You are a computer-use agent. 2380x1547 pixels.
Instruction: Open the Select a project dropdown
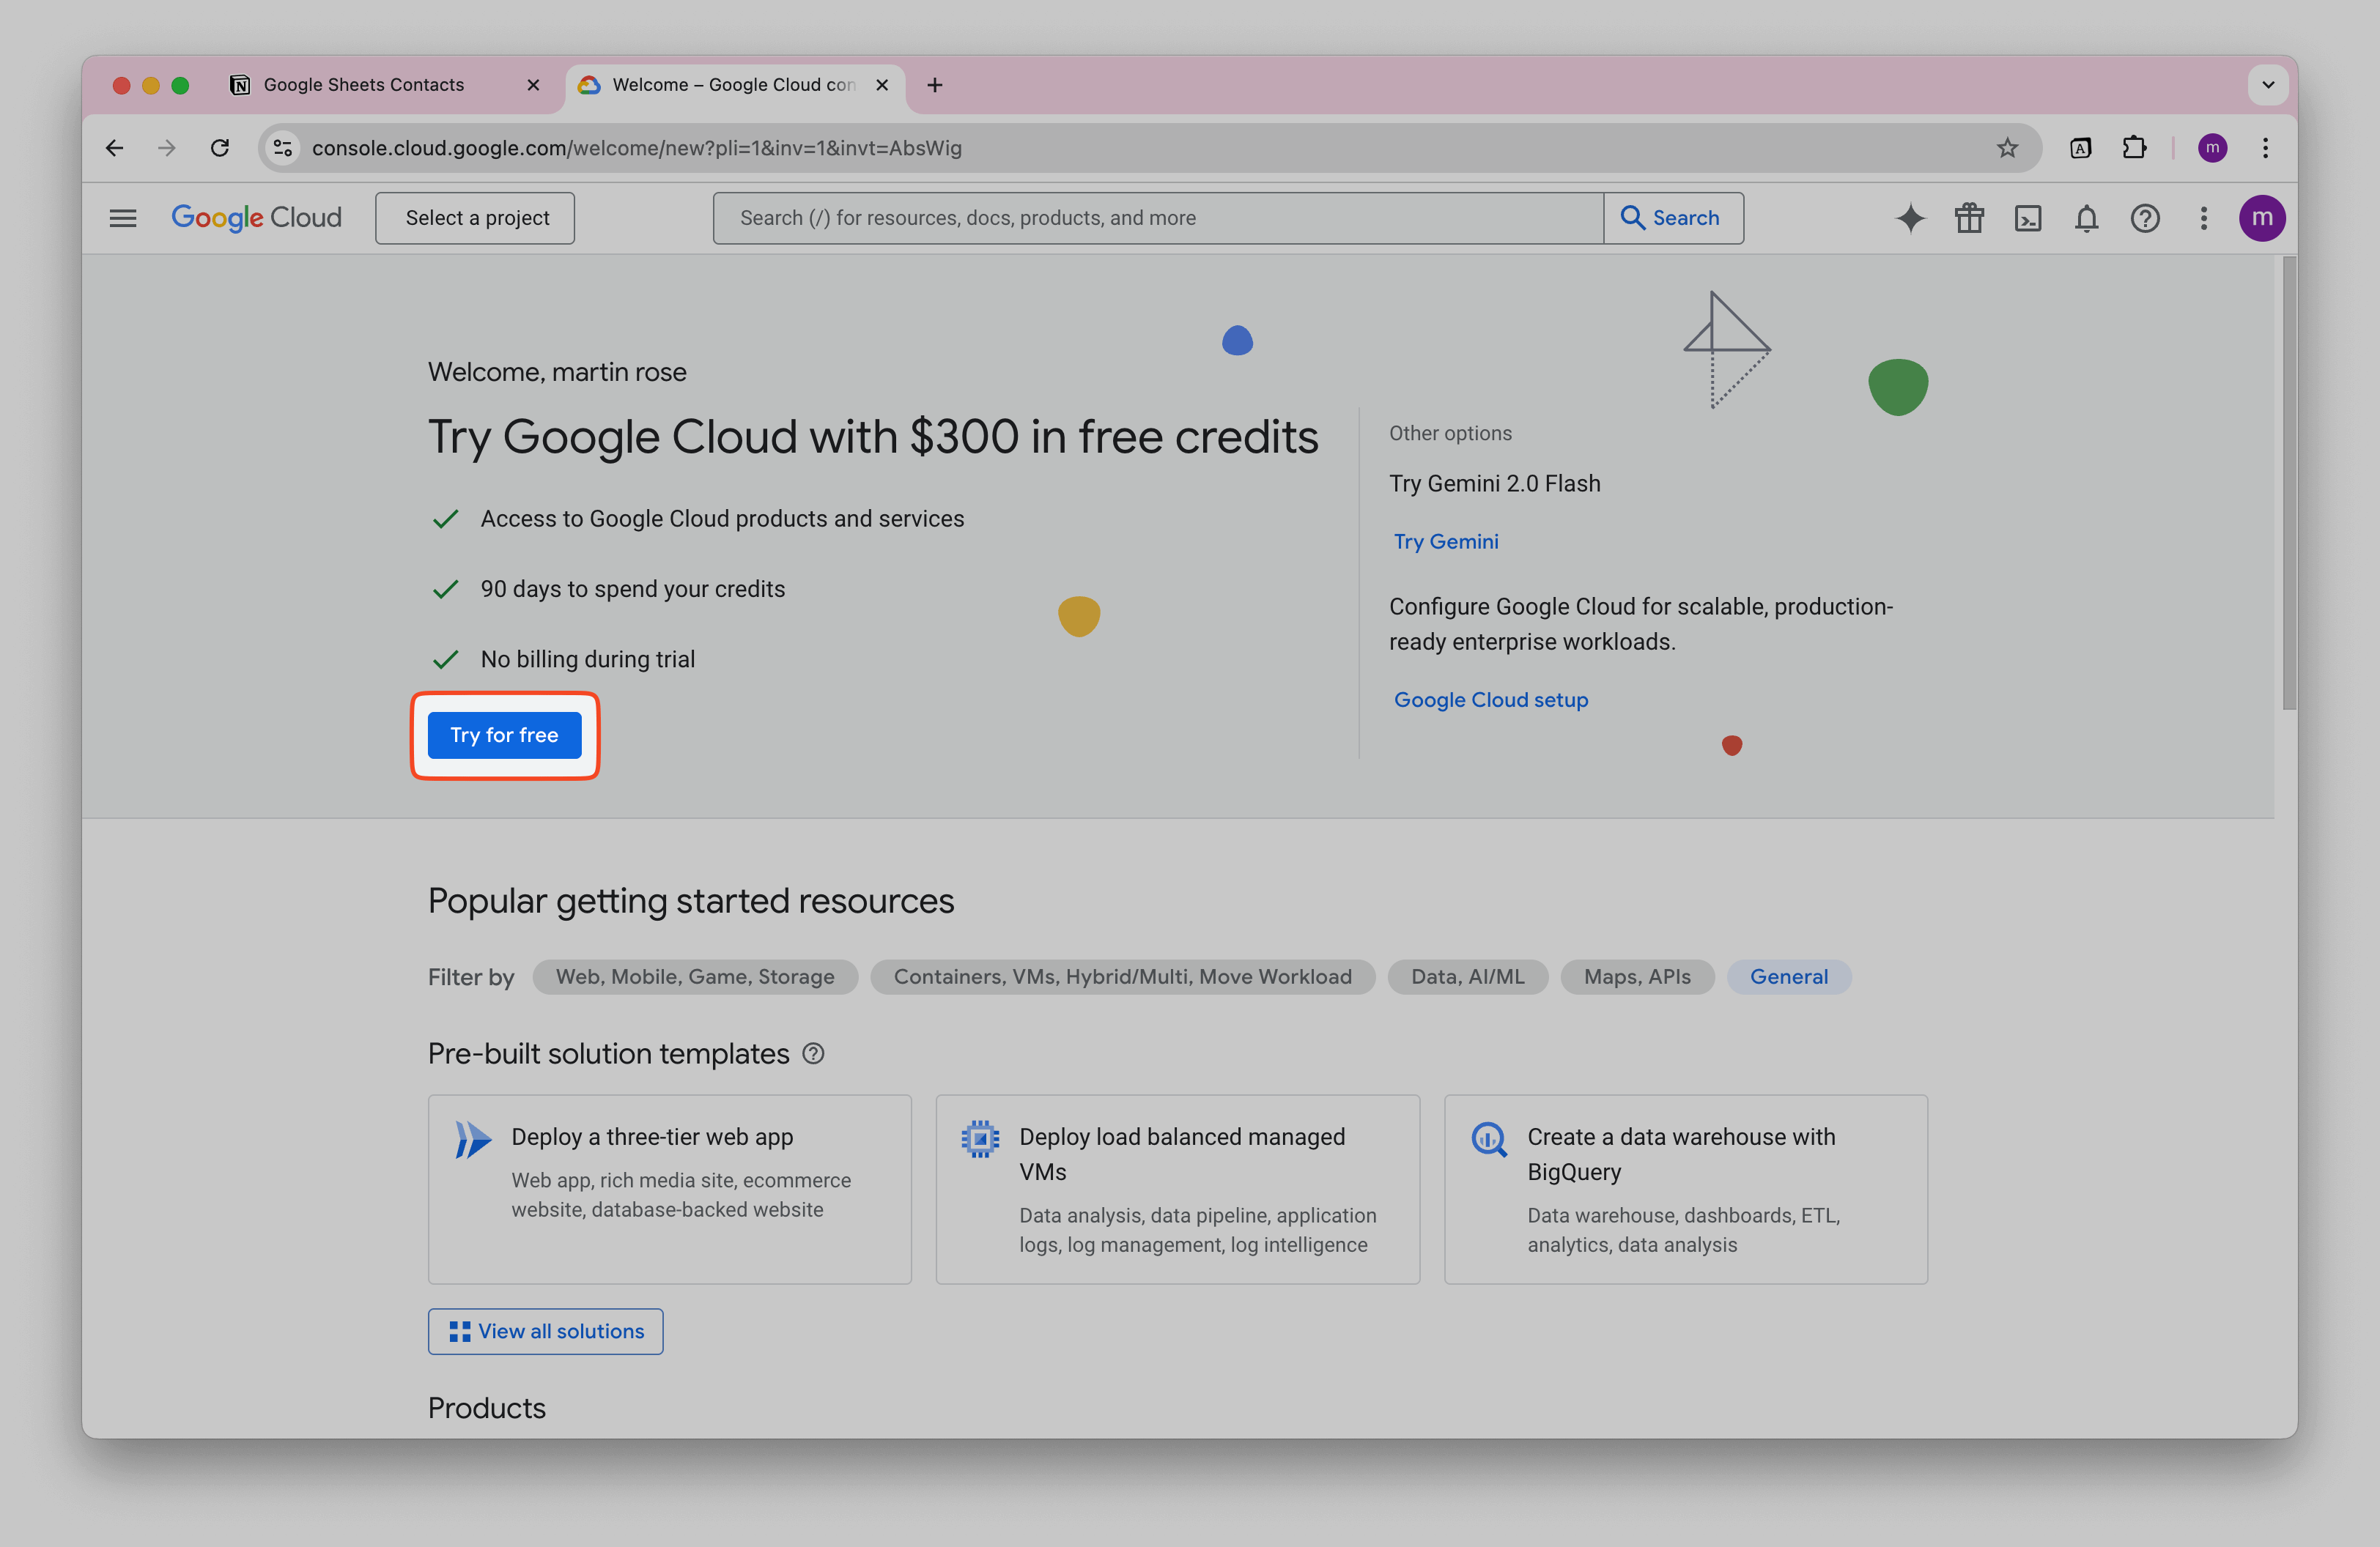475,217
